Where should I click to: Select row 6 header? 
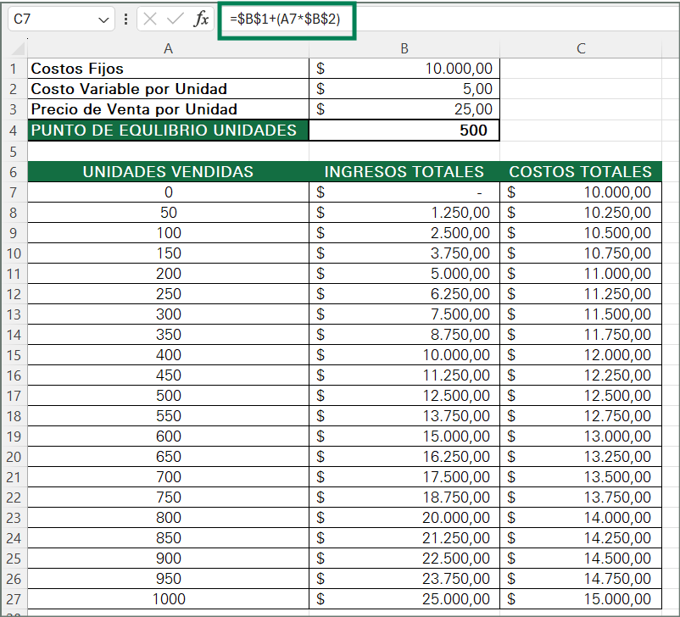click(14, 172)
